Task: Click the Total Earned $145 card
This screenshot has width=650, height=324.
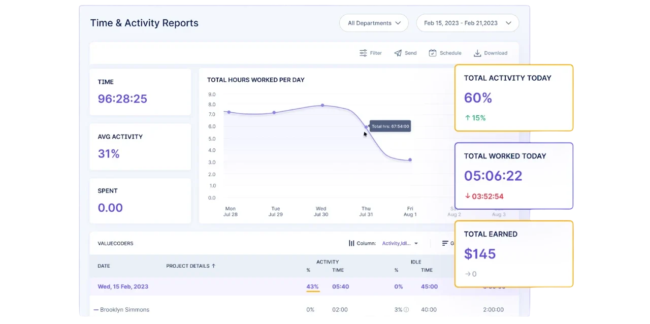Action: click(x=513, y=253)
